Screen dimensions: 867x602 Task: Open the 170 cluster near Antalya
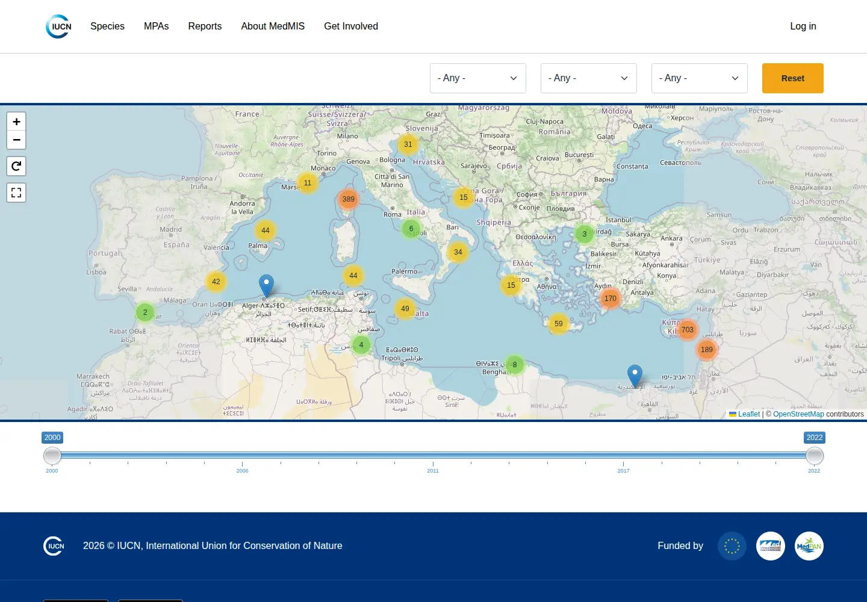(x=611, y=299)
